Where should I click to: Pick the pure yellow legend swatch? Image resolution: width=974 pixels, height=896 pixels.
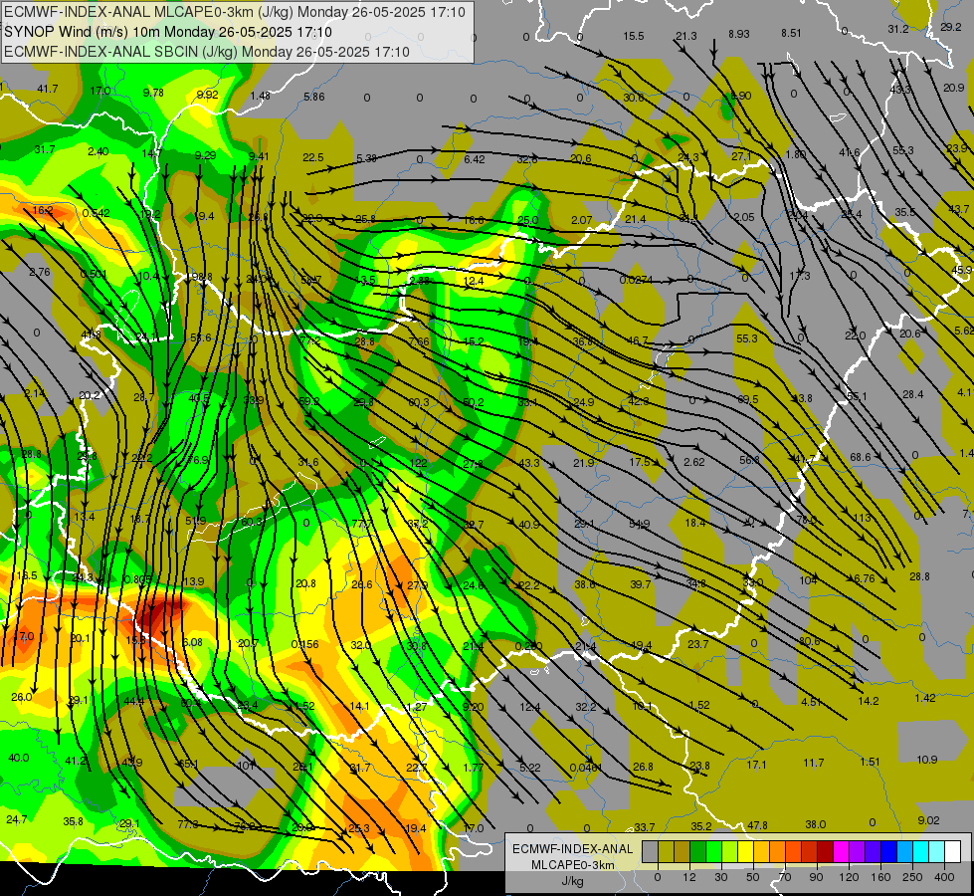pyautogui.click(x=745, y=851)
